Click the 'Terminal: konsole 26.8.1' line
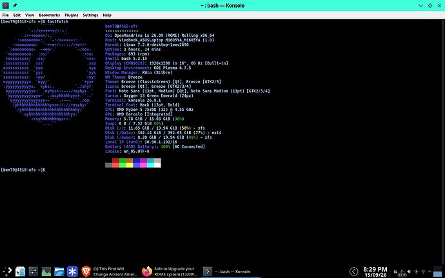 pyautogui.click(x=133, y=100)
